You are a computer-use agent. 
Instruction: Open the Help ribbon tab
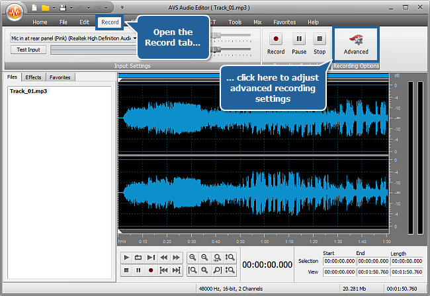click(313, 22)
